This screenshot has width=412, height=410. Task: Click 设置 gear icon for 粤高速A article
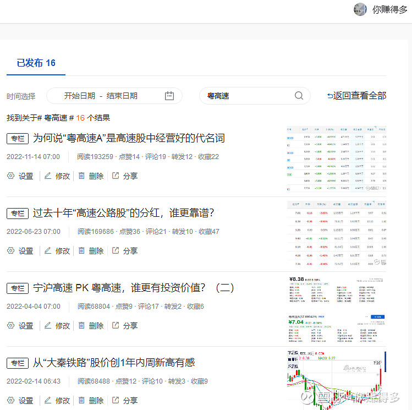click(10, 176)
